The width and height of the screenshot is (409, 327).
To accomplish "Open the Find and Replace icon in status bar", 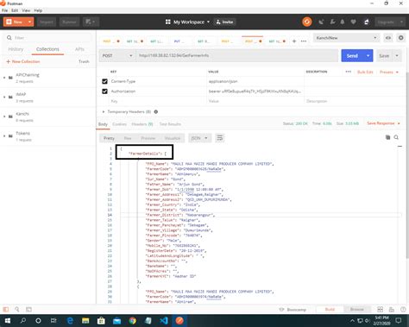I will click(17, 310).
